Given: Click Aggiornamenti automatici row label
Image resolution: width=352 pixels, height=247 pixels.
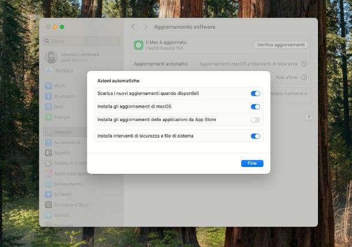Looking at the screenshot, I should [x=161, y=64].
